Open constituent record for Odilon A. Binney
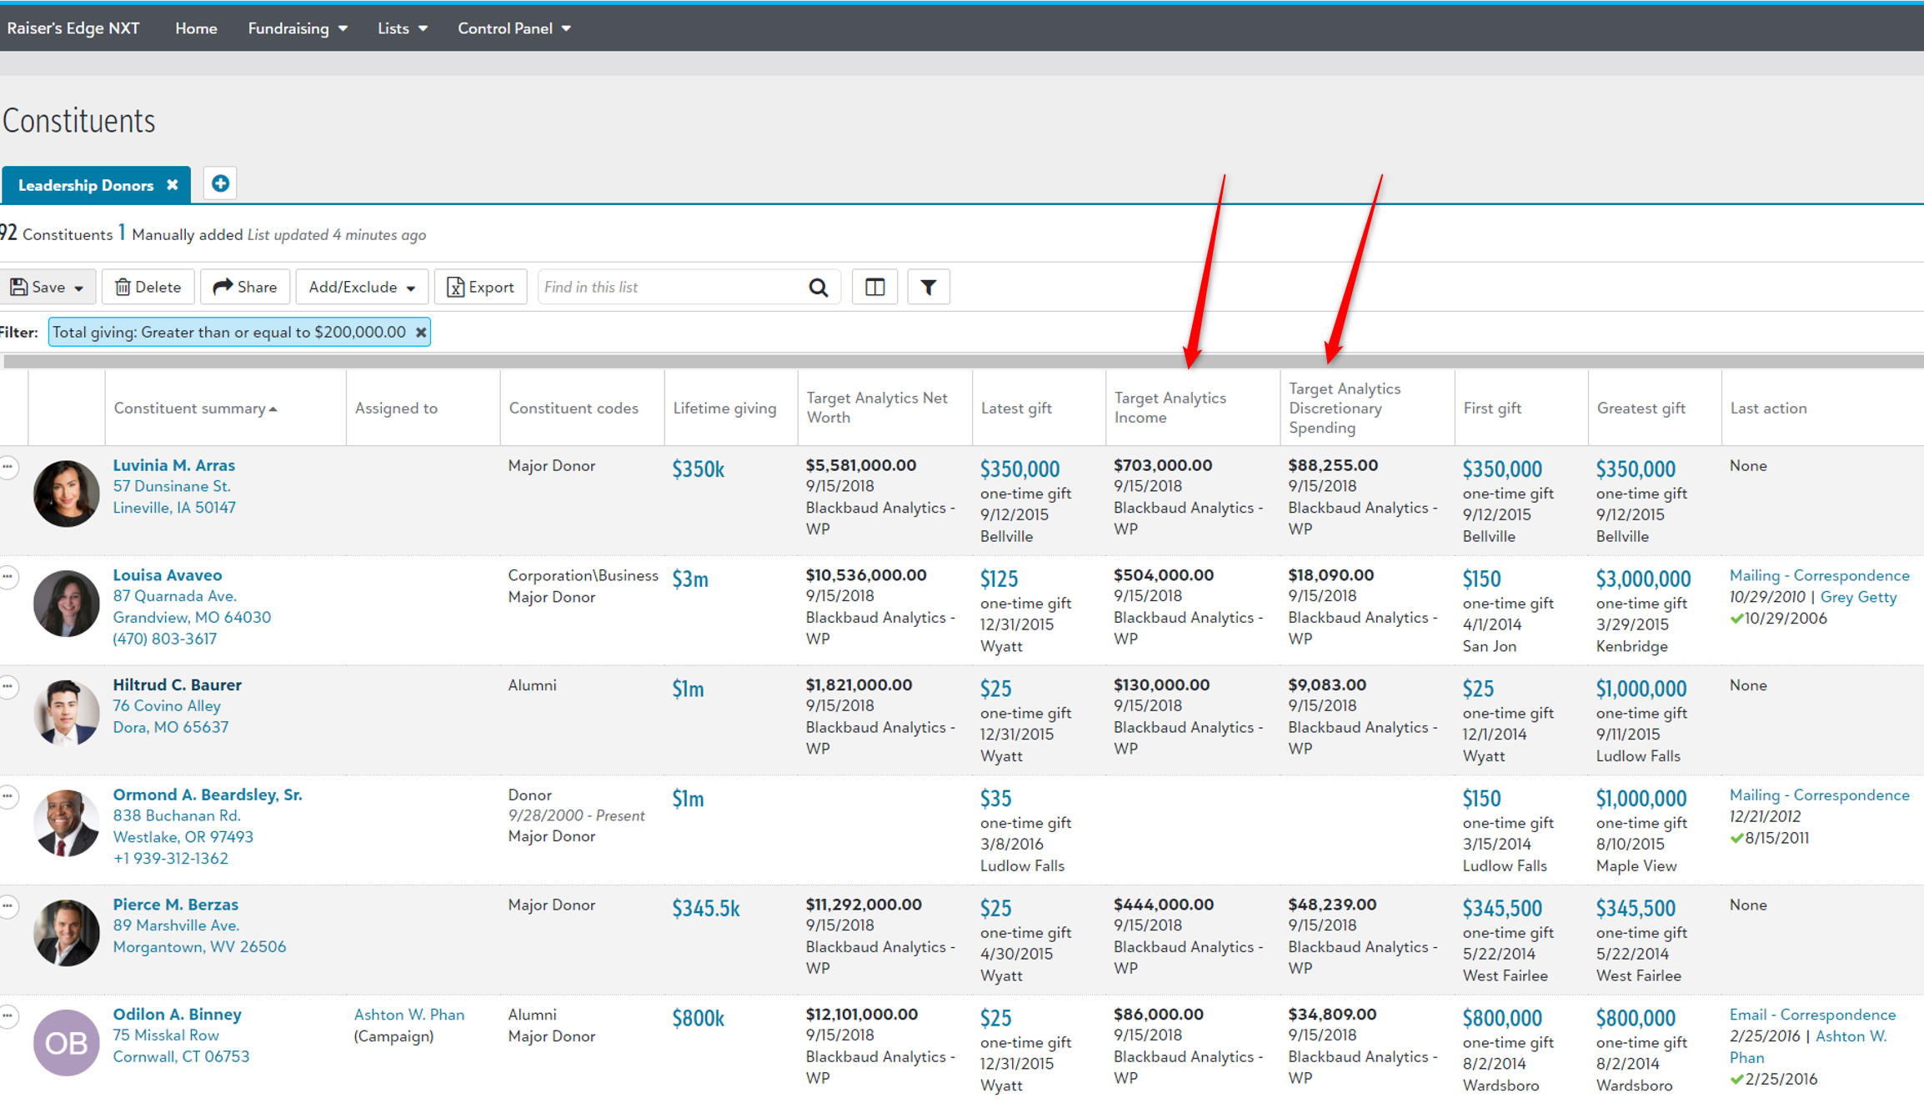The width and height of the screenshot is (1924, 1103). (177, 1014)
